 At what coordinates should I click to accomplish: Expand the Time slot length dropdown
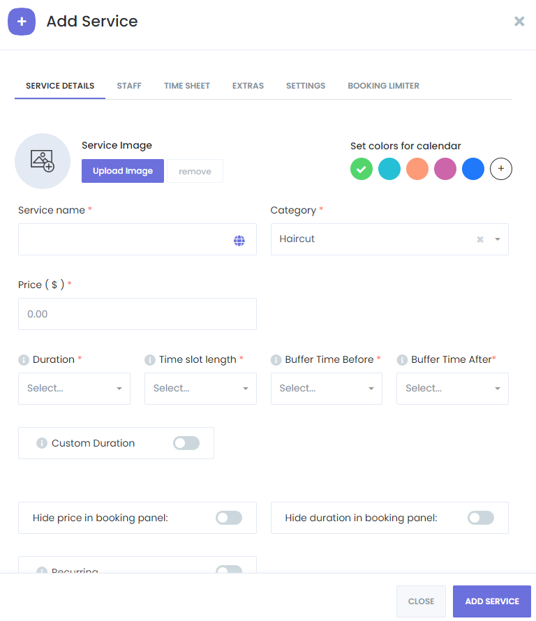click(200, 389)
